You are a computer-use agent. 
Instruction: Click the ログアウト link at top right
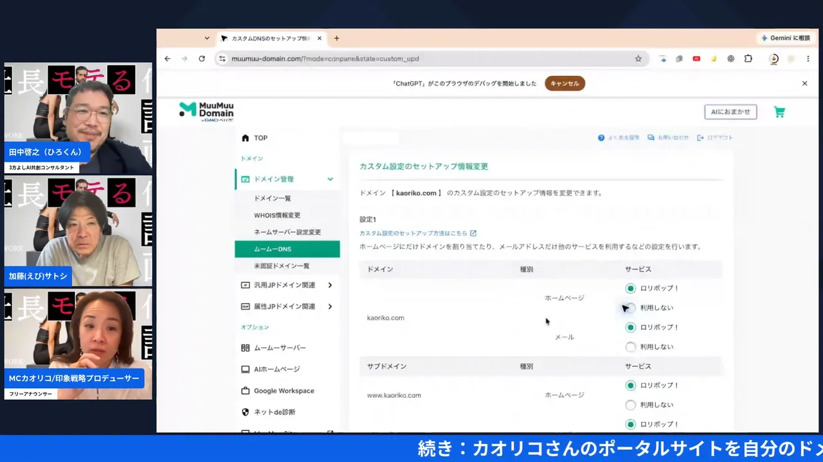point(715,138)
